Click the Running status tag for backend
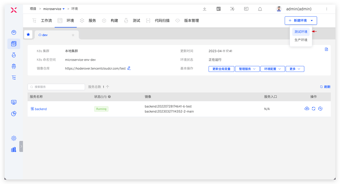The image size is (340, 184). 101,109
